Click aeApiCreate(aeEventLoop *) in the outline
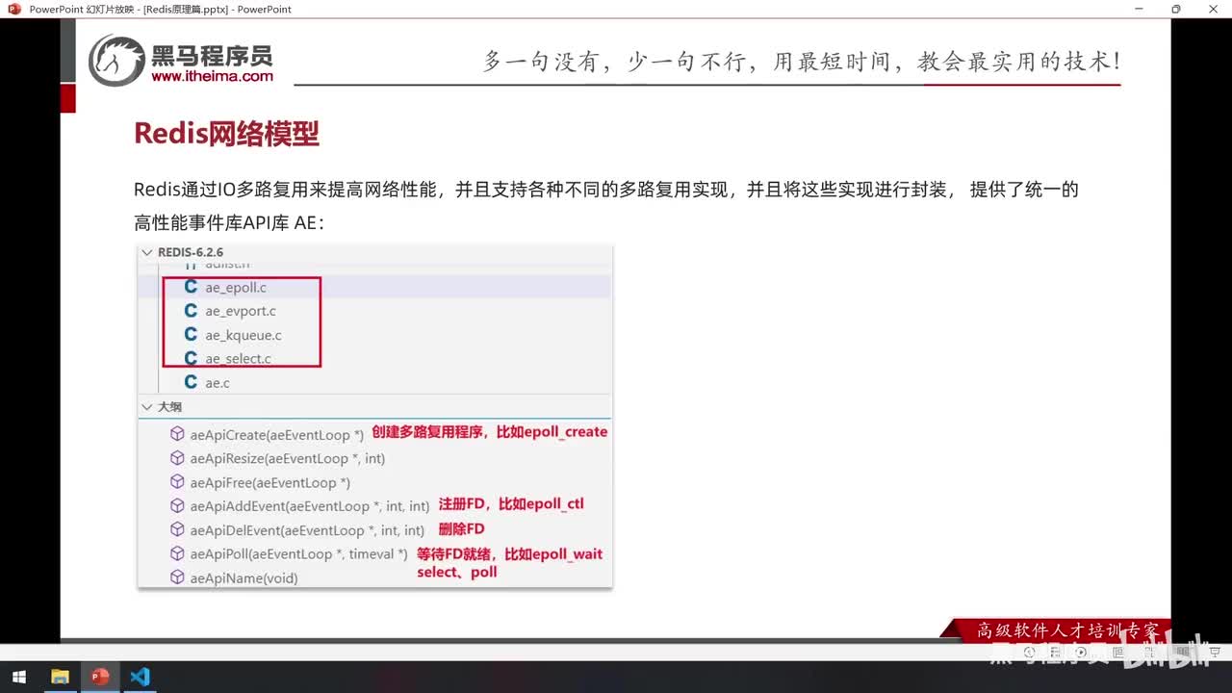1232x693 pixels. coord(277,435)
